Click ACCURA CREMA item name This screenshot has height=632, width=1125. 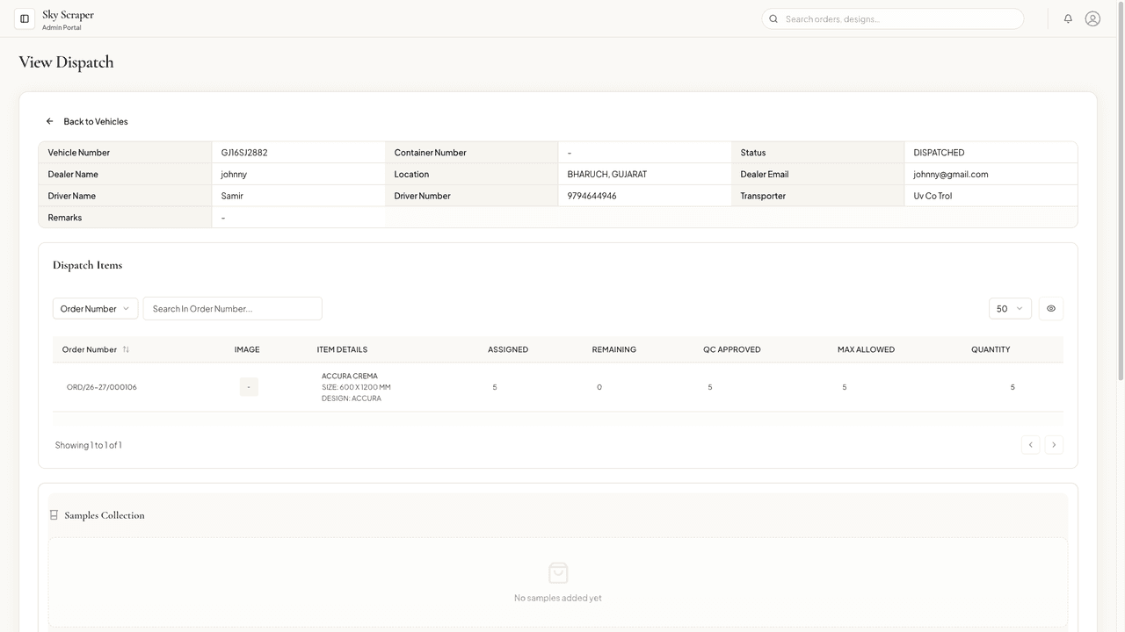[x=350, y=376]
